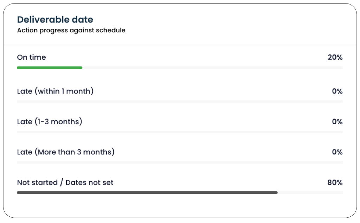
Task: Click the unfilled end of the Not started bar
Action: tap(310, 193)
